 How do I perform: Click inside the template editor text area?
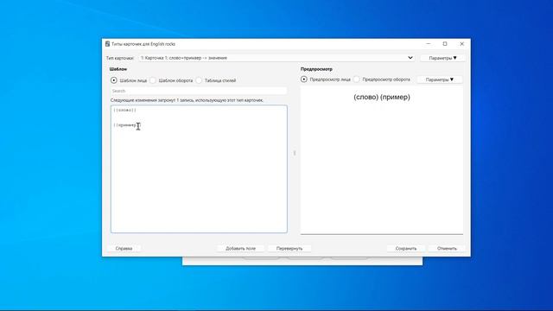(199, 169)
